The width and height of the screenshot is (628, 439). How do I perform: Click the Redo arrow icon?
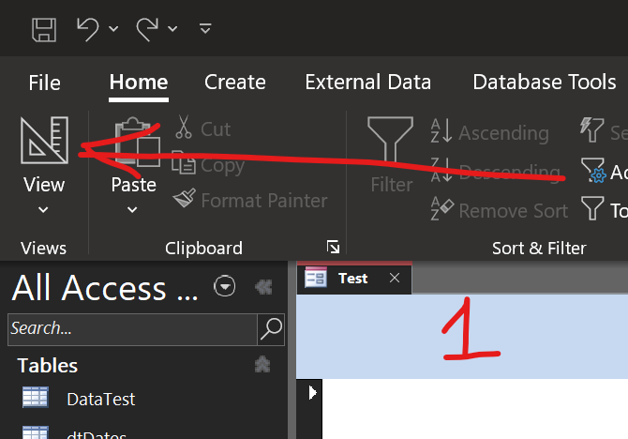(x=148, y=28)
